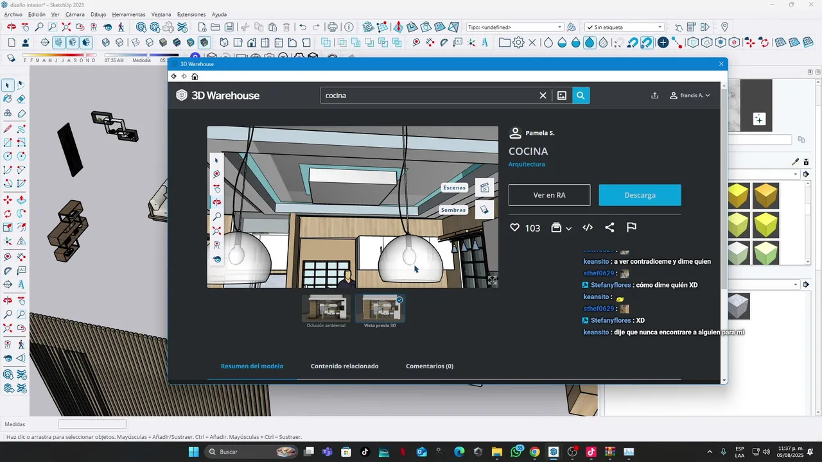Pick the Eraser tool in left toolbar
Image resolution: width=822 pixels, height=462 pixels.
pyautogui.click(x=21, y=99)
